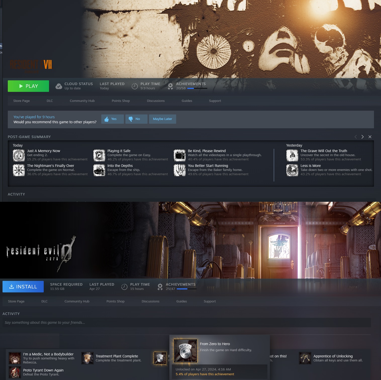Click the Resident Evil 7 play time clock icon
381x380 pixels.
[x=135, y=86]
